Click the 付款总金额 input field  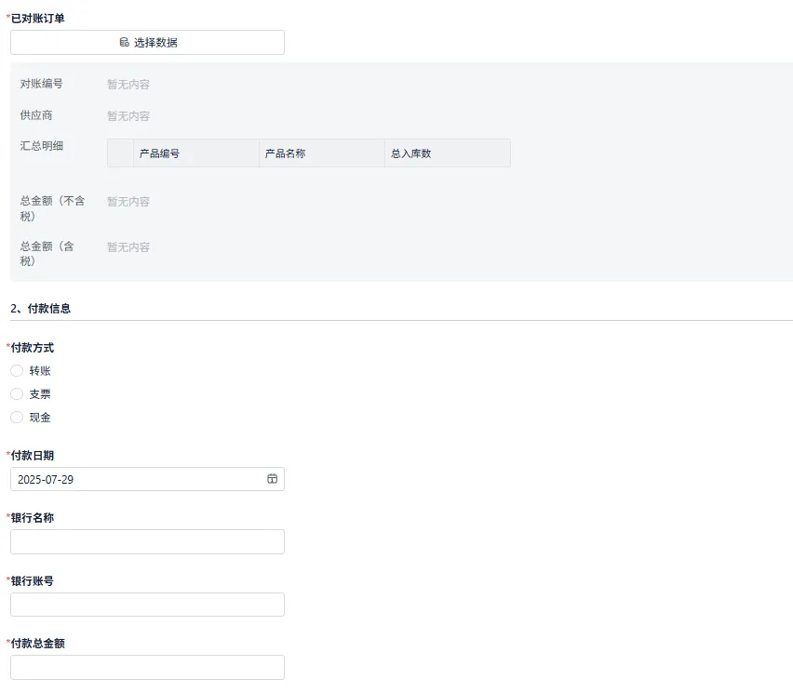[x=147, y=667]
